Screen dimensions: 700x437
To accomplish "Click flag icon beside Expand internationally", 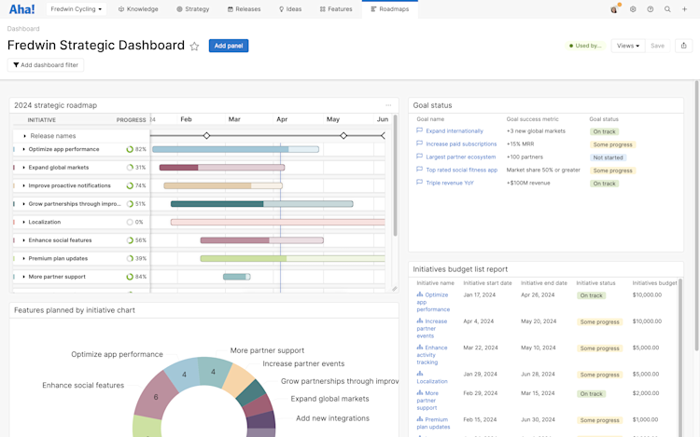I will [x=419, y=130].
